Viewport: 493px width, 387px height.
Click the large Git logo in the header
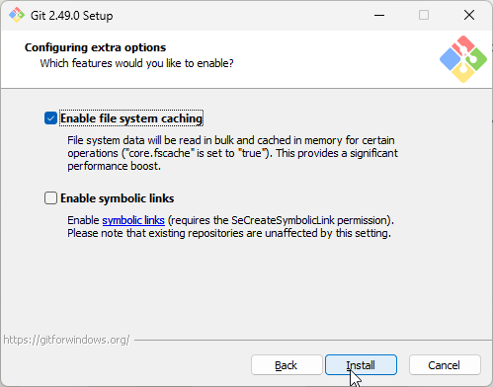(463, 59)
